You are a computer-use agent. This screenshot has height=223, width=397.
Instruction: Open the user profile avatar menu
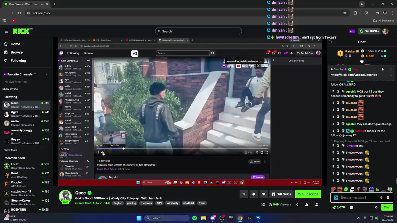[386, 31]
